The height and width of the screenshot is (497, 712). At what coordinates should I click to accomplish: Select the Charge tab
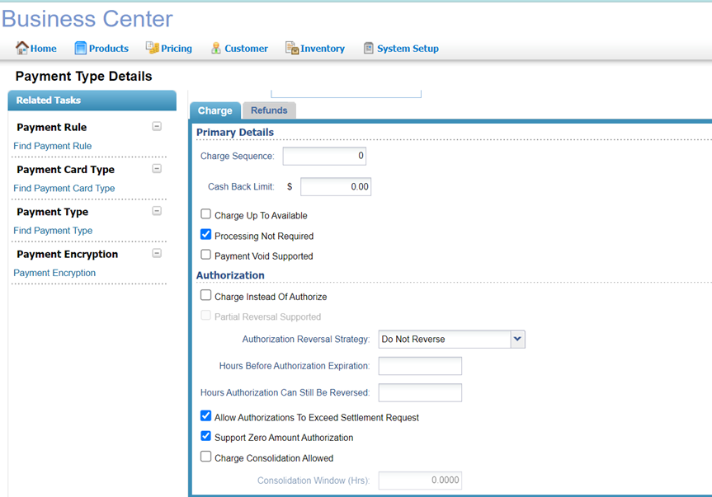pos(215,110)
